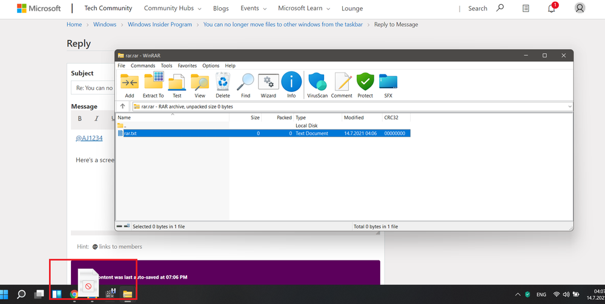Open Windows Insider Program breadcrumb
Image resolution: width=605 pixels, height=304 pixels.
pyautogui.click(x=160, y=24)
